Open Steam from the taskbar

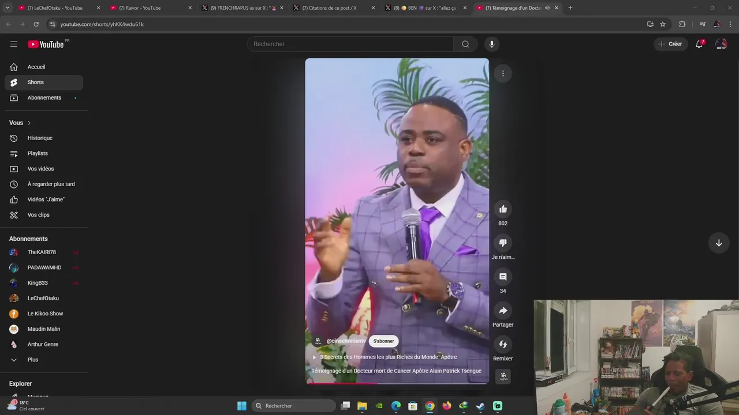(480, 406)
